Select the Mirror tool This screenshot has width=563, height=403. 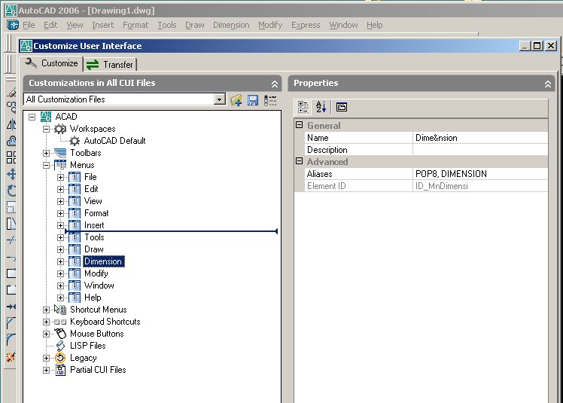pos(11,124)
